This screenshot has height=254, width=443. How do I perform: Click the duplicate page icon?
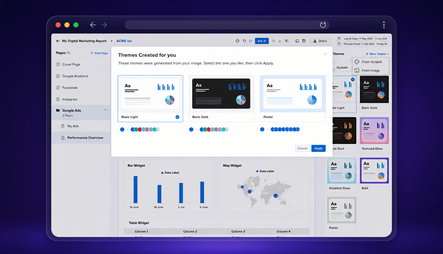coord(297,41)
